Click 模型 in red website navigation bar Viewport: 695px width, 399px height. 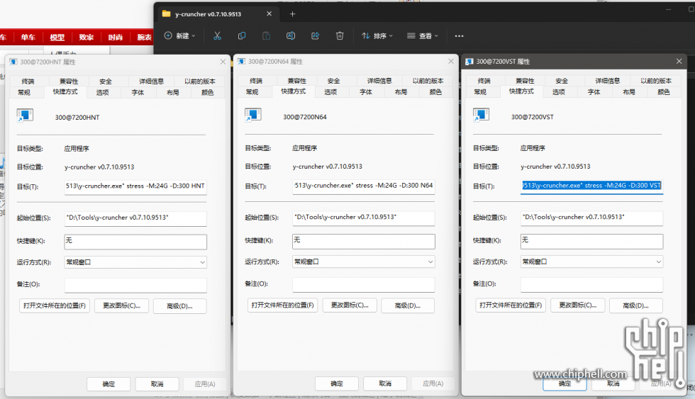point(57,37)
